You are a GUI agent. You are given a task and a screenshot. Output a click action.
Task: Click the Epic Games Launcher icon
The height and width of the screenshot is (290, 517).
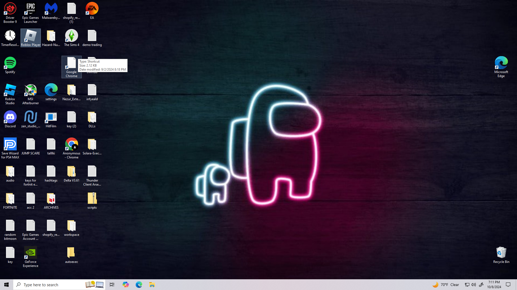(x=30, y=9)
